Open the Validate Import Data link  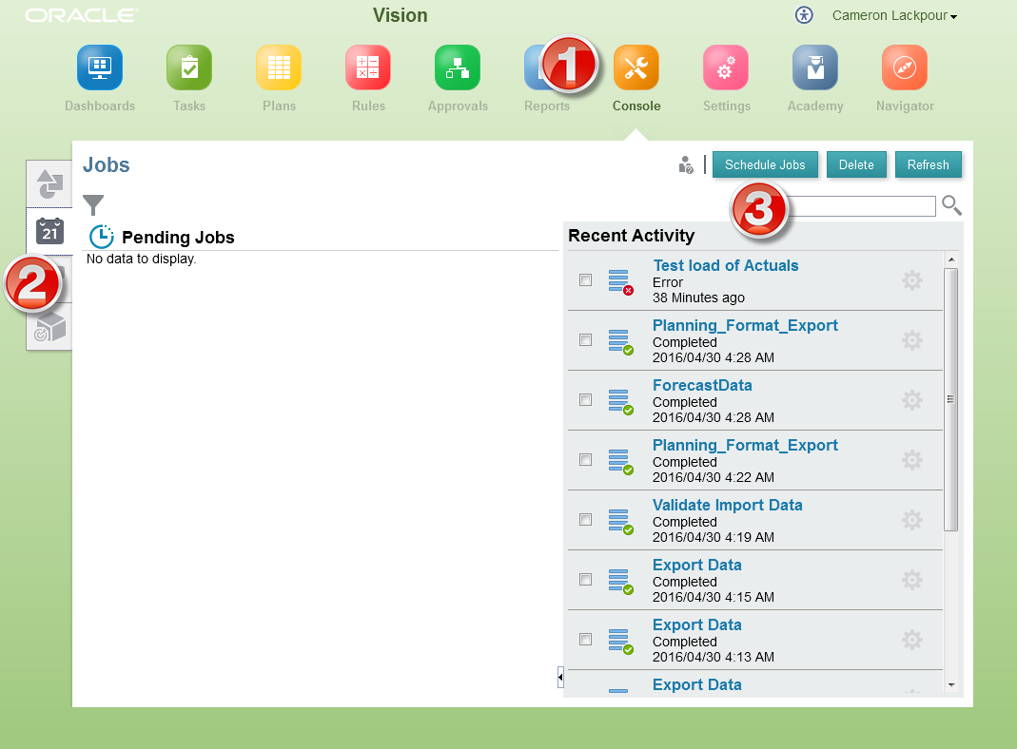click(727, 505)
